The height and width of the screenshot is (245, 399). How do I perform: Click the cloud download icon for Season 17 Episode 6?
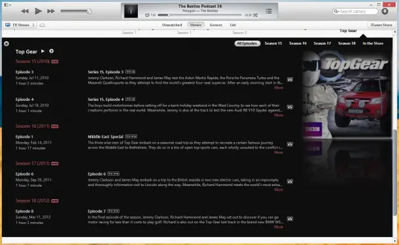point(290,181)
